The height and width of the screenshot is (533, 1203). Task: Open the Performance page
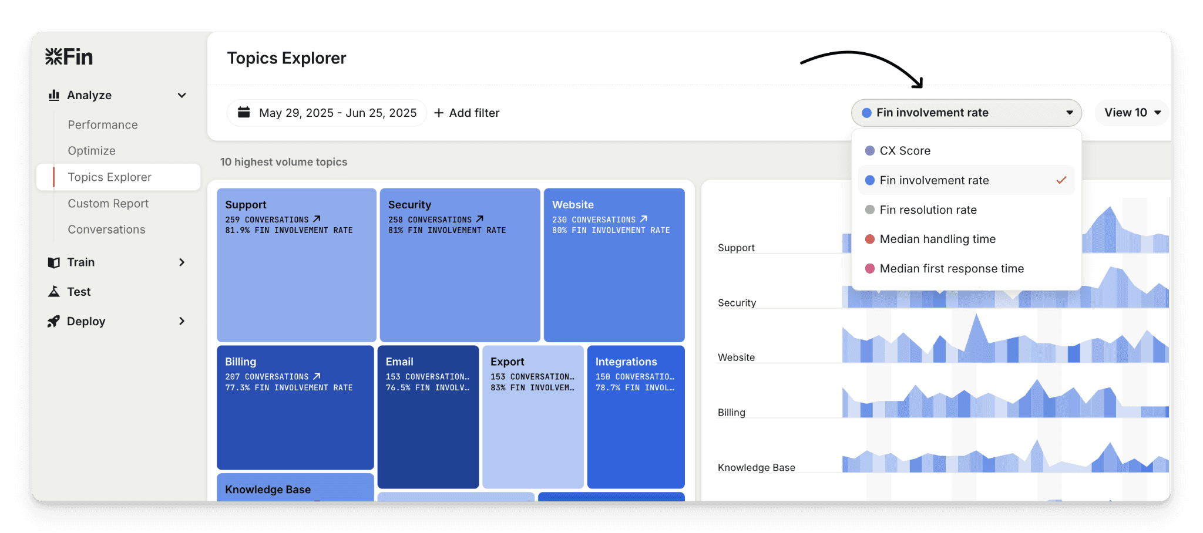coord(103,124)
